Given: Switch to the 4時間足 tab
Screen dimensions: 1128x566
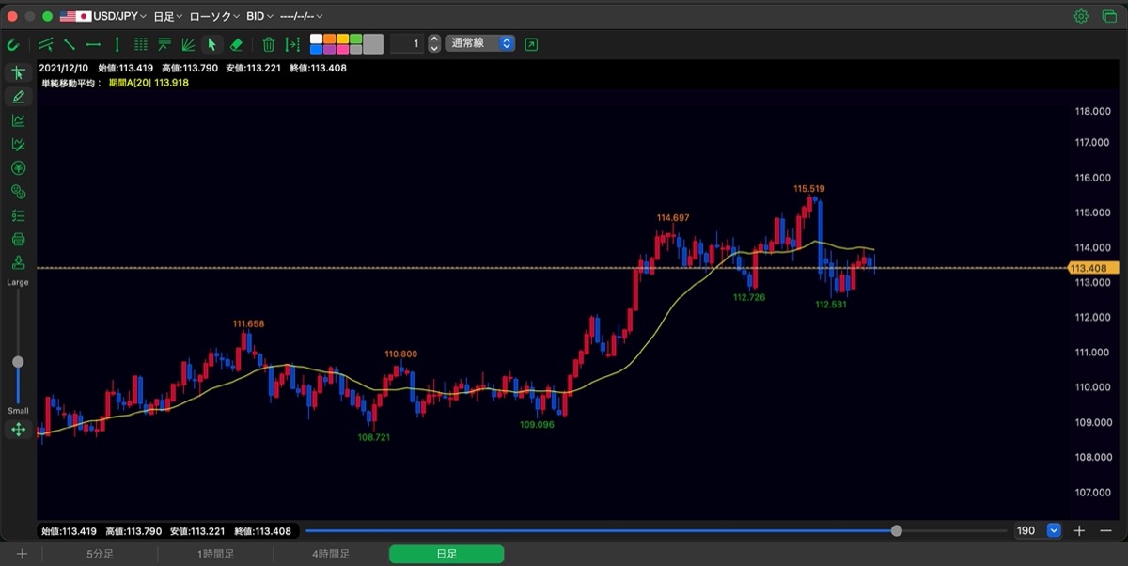Looking at the screenshot, I should point(331,555).
